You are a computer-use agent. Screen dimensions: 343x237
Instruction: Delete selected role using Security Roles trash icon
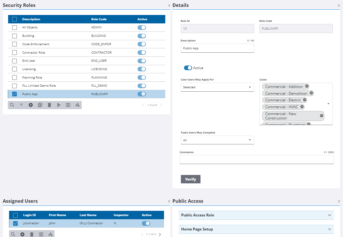pos(49,105)
